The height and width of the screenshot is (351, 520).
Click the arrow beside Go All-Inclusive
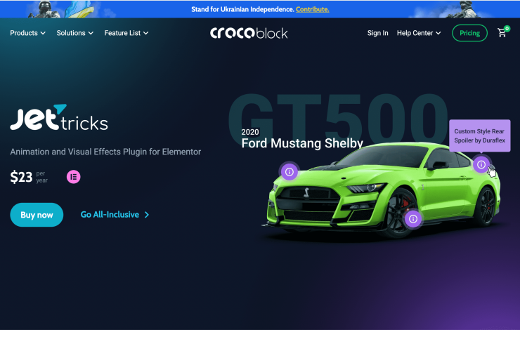click(147, 215)
